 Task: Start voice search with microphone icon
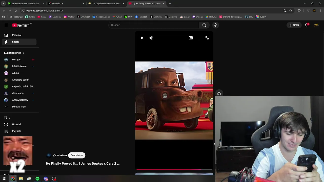pyautogui.click(x=216, y=25)
